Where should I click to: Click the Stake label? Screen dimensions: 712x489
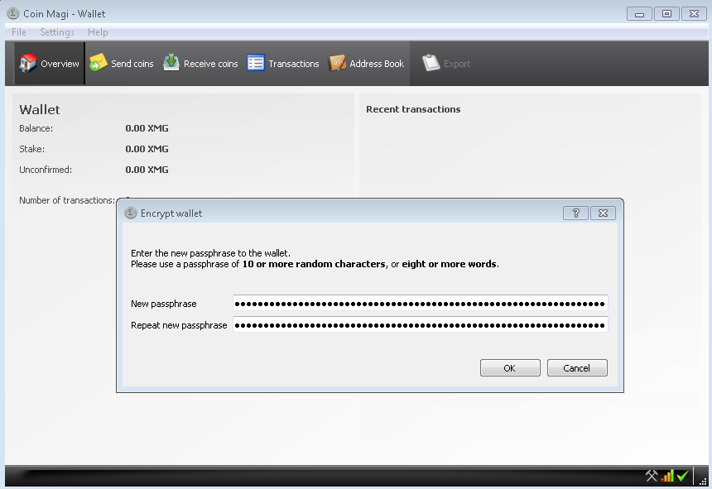coord(31,149)
